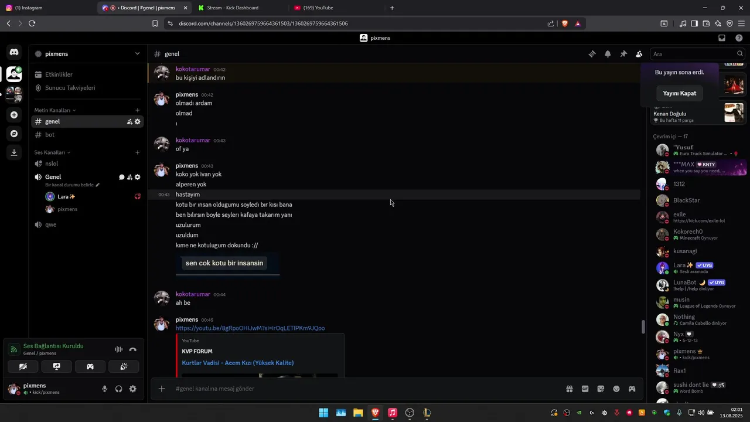Reload the page in browser
750x422 pixels.
(x=32, y=23)
